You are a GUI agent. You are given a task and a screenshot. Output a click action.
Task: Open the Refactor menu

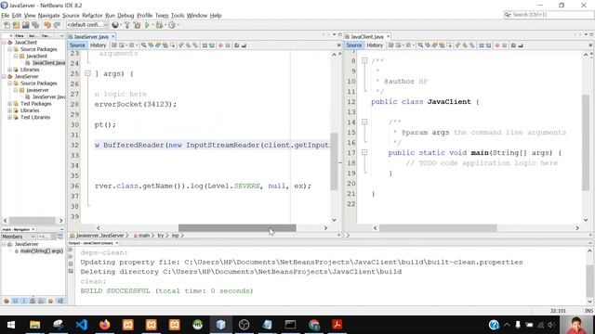pyautogui.click(x=92, y=16)
